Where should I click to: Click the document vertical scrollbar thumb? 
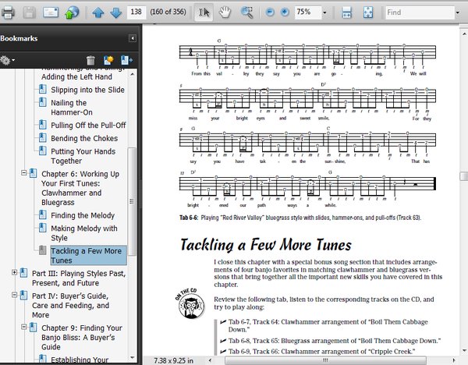click(463, 176)
